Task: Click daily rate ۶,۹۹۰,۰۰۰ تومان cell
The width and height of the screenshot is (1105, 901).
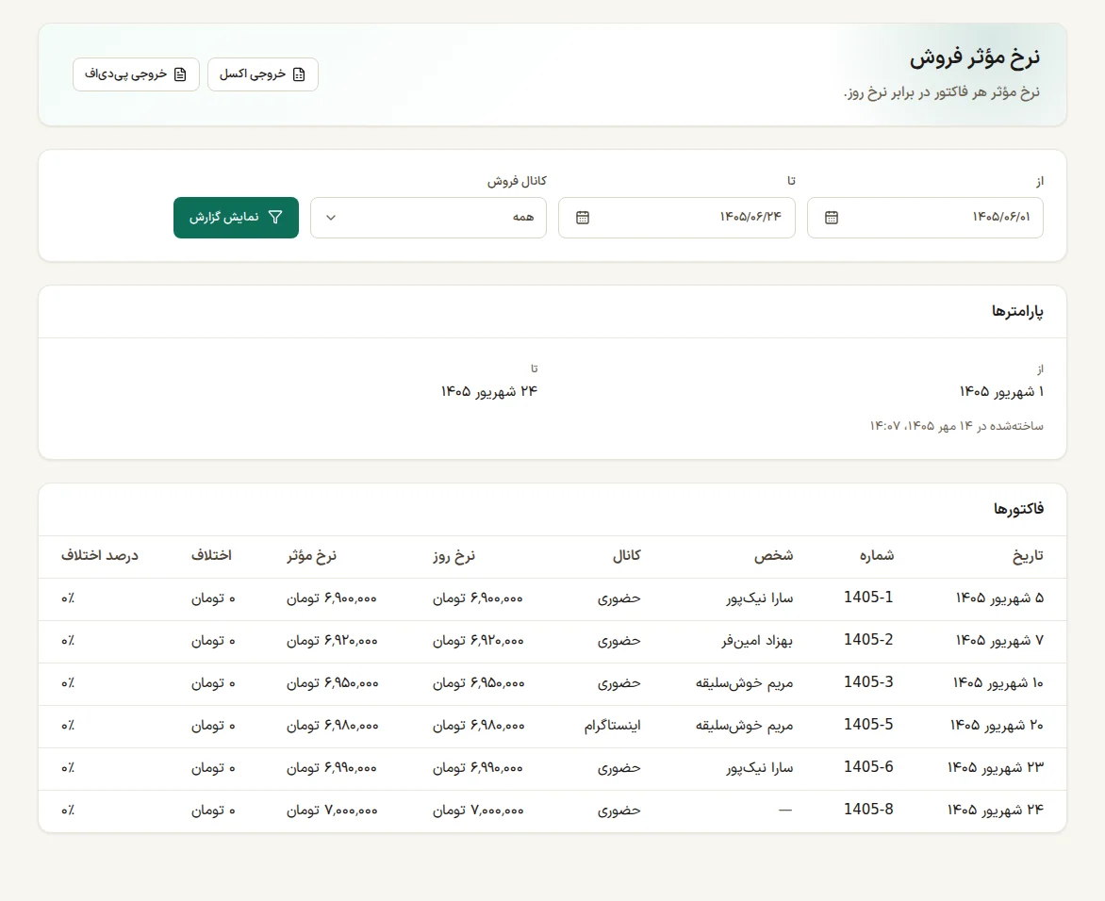Action: click(478, 767)
